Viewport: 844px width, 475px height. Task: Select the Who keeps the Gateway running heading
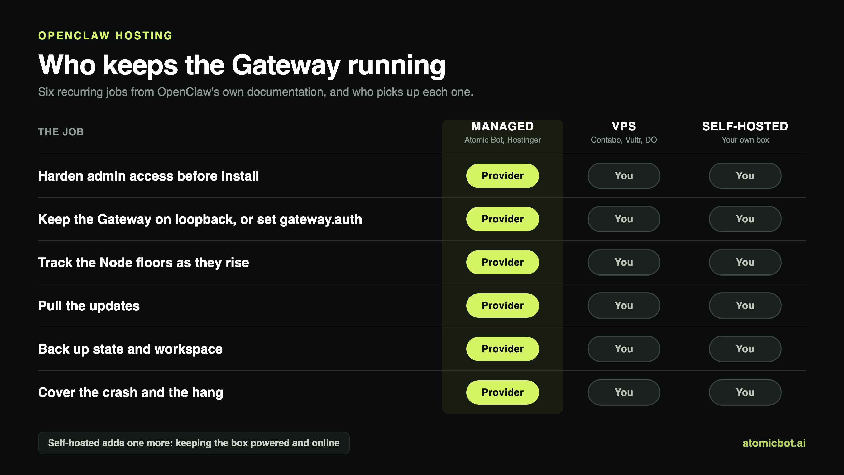pyautogui.click(x=242, y=65)
